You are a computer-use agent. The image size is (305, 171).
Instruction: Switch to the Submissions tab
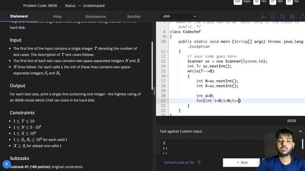click(95, 17)
